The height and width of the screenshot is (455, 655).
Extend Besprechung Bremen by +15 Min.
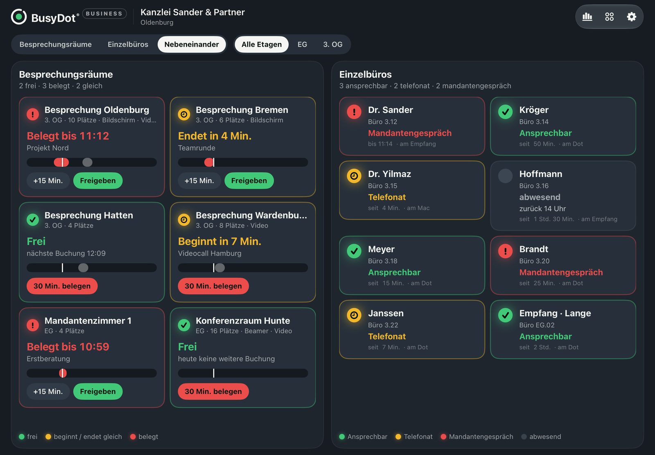(199, 180)
